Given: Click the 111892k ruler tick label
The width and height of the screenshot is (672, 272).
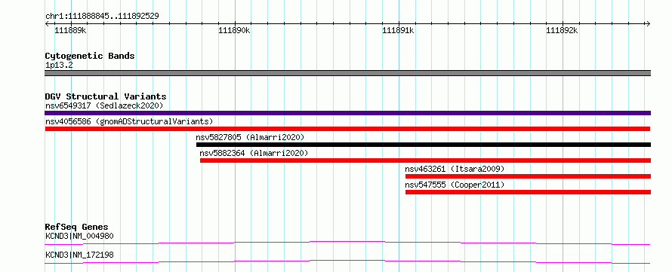Looking at the screenshot, I should tap(563, 30).
